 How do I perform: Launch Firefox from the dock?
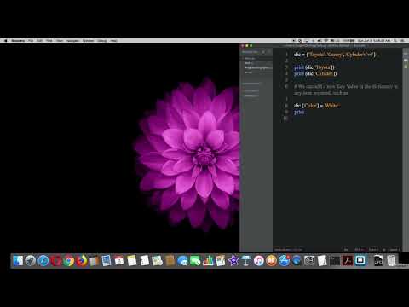[81, 260]
